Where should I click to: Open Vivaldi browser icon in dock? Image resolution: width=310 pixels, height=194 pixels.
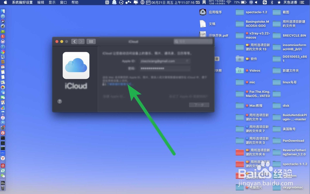(3, 133)
